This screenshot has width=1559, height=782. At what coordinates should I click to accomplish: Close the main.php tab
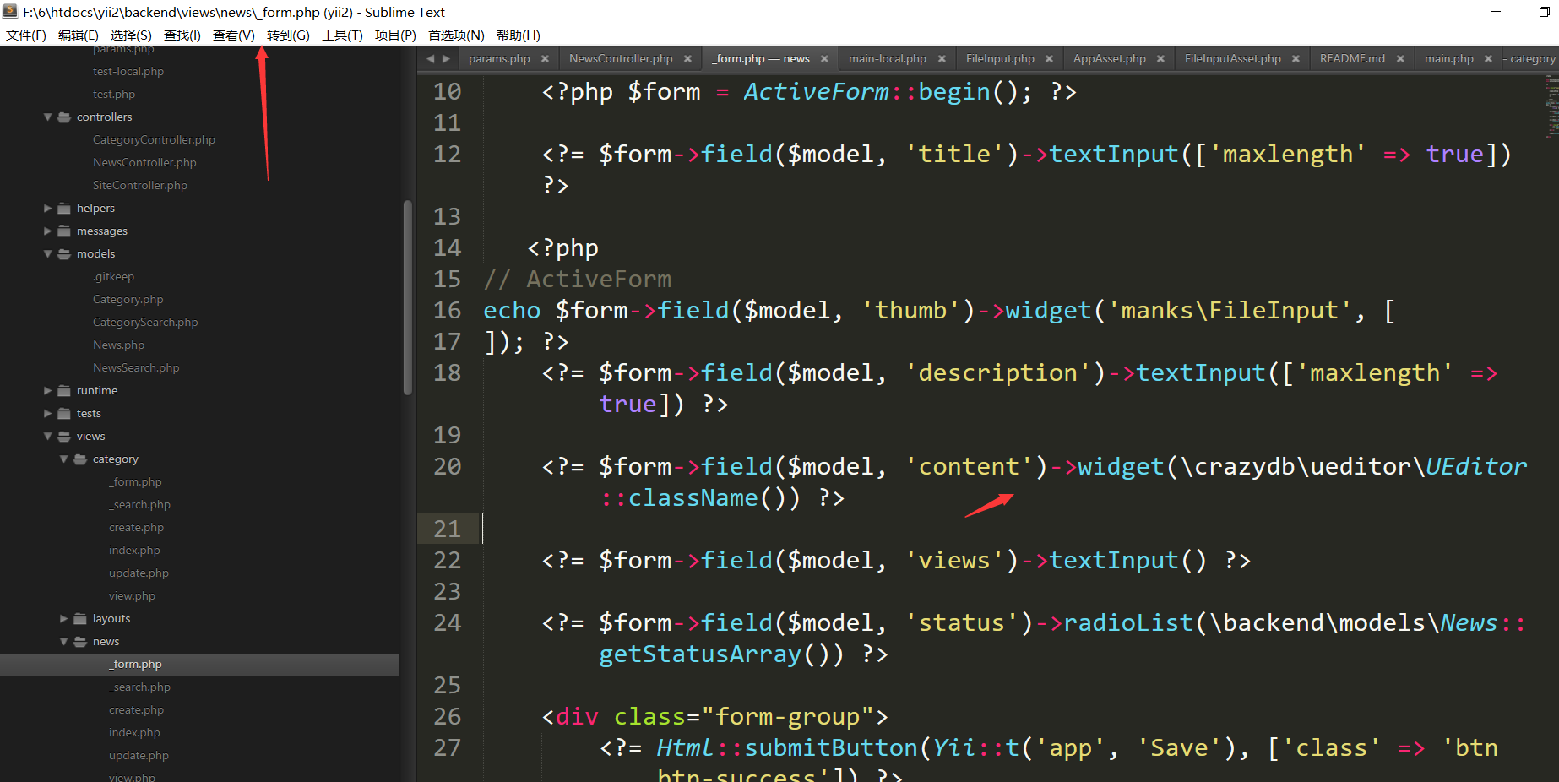click(1488, 59)
